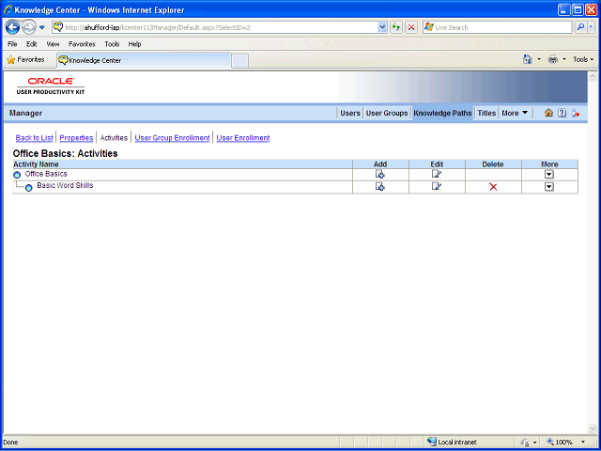Switch to the User Groups tab
601x451 pixels.
[x=387, y=113]
